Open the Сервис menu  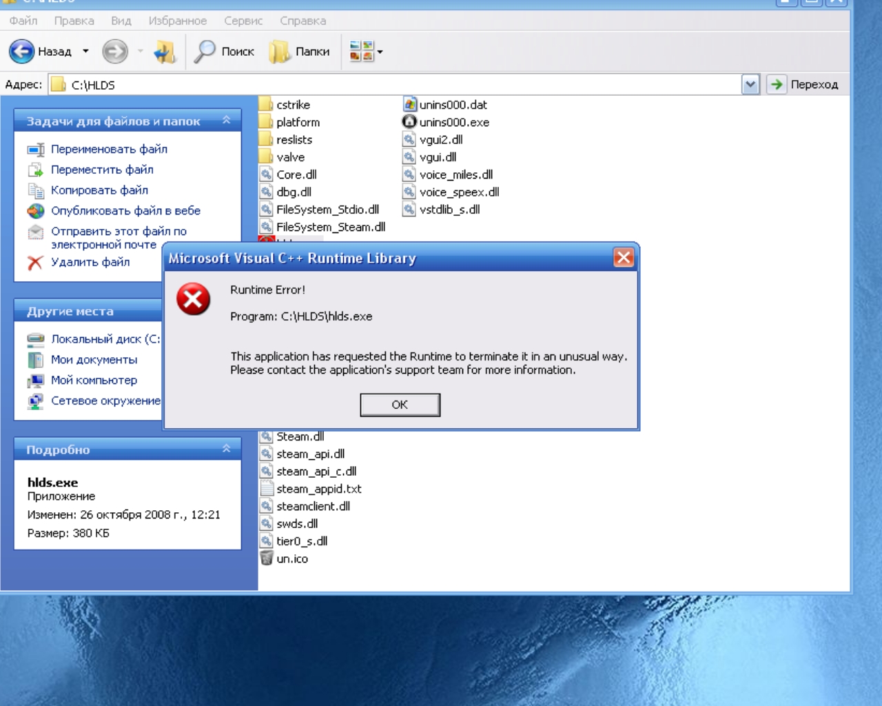[x=243, y=21]
